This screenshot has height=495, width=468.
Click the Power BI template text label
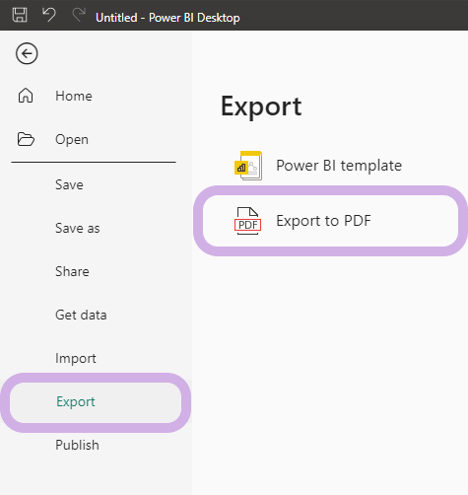tap(339, 166)
